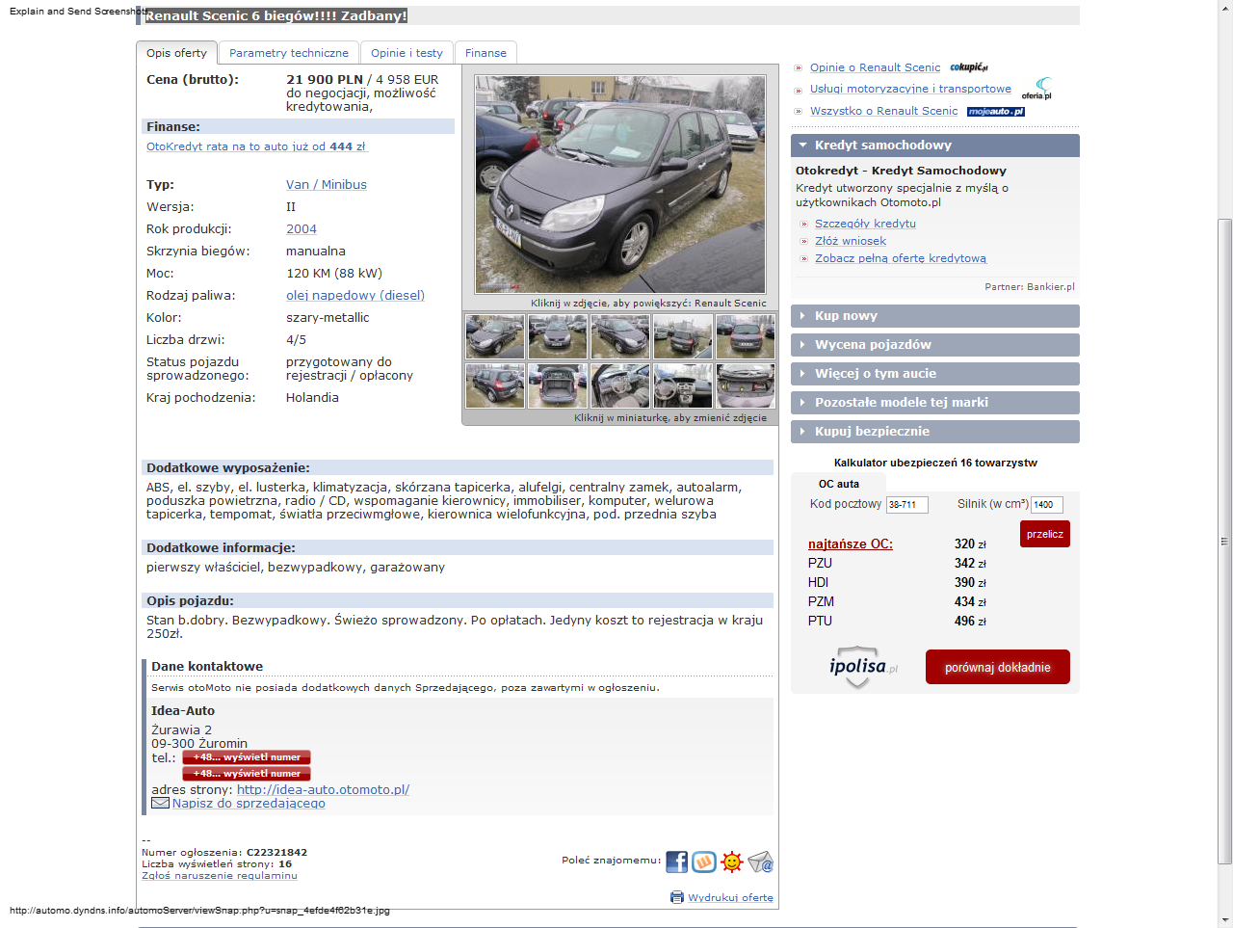Click Zgłoś naruszenie regulaminu link
The width and height of the screenshot is (1233, 928).
(220, 875)
